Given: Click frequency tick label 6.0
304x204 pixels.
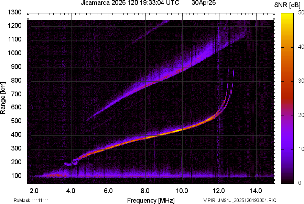Looking at the screenshot, I should [x=108, y=191].
